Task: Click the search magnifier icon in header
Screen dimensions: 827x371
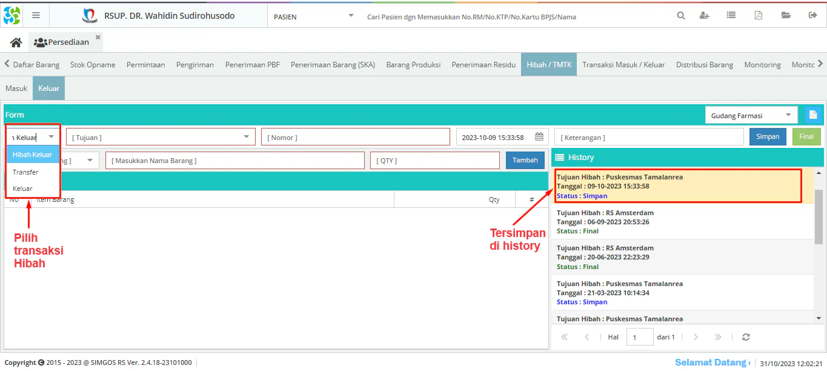Action: pyautogui.click(x=681, y=16)
